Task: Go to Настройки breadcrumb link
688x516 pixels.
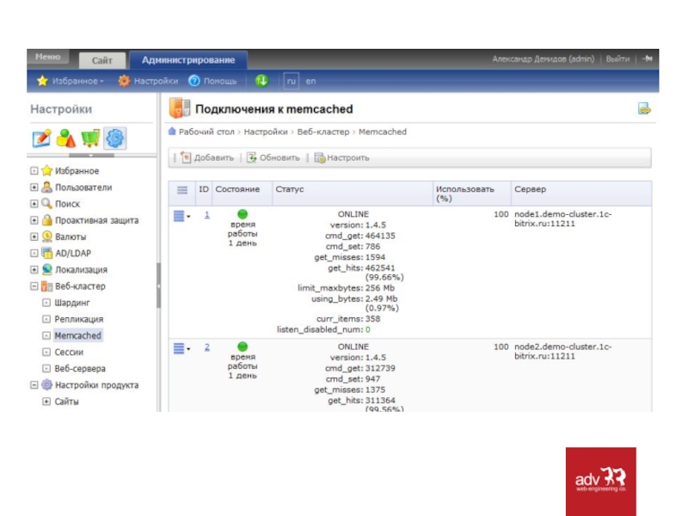Action: pyautogui.click(x=266, y=132)
